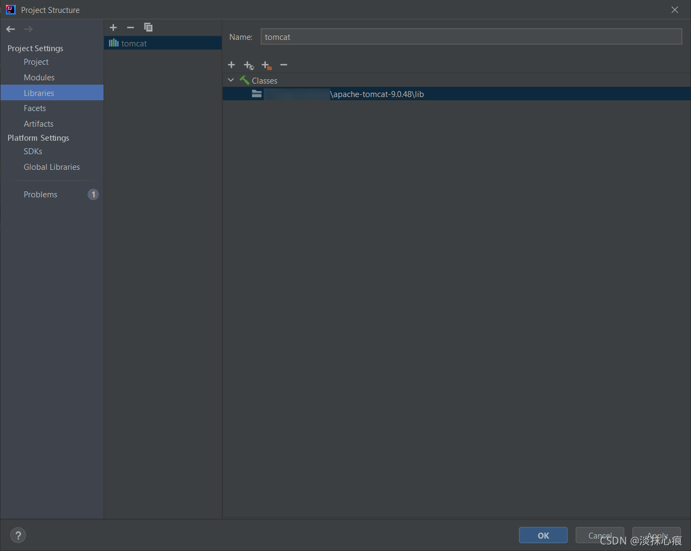Add classes root with plus icon
This screenshot has width=691, height=551.
[231, 65]
